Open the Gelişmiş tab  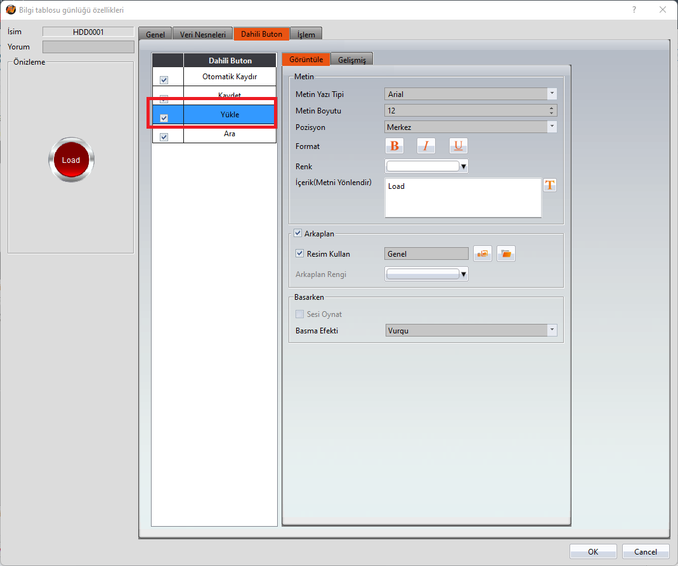[x=351, y=60]
